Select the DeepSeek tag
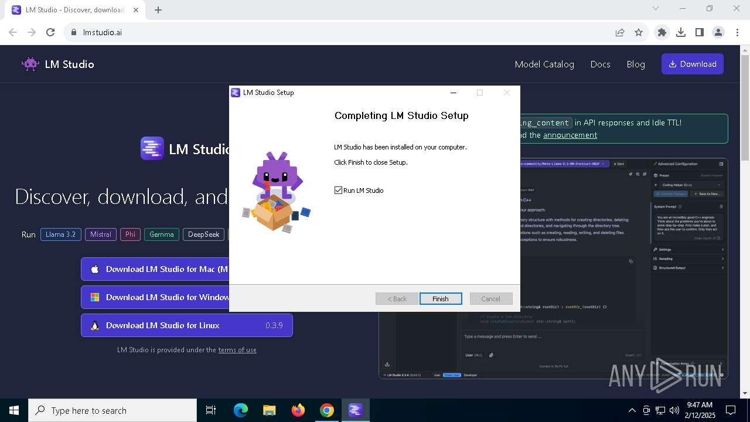750x422 pixels. click(204, 234)
